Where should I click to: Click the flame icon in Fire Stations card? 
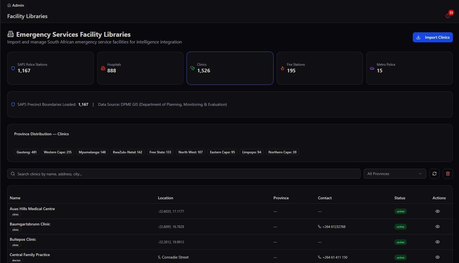283,68
